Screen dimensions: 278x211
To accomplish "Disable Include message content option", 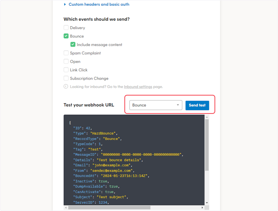I will click(73, 45).
